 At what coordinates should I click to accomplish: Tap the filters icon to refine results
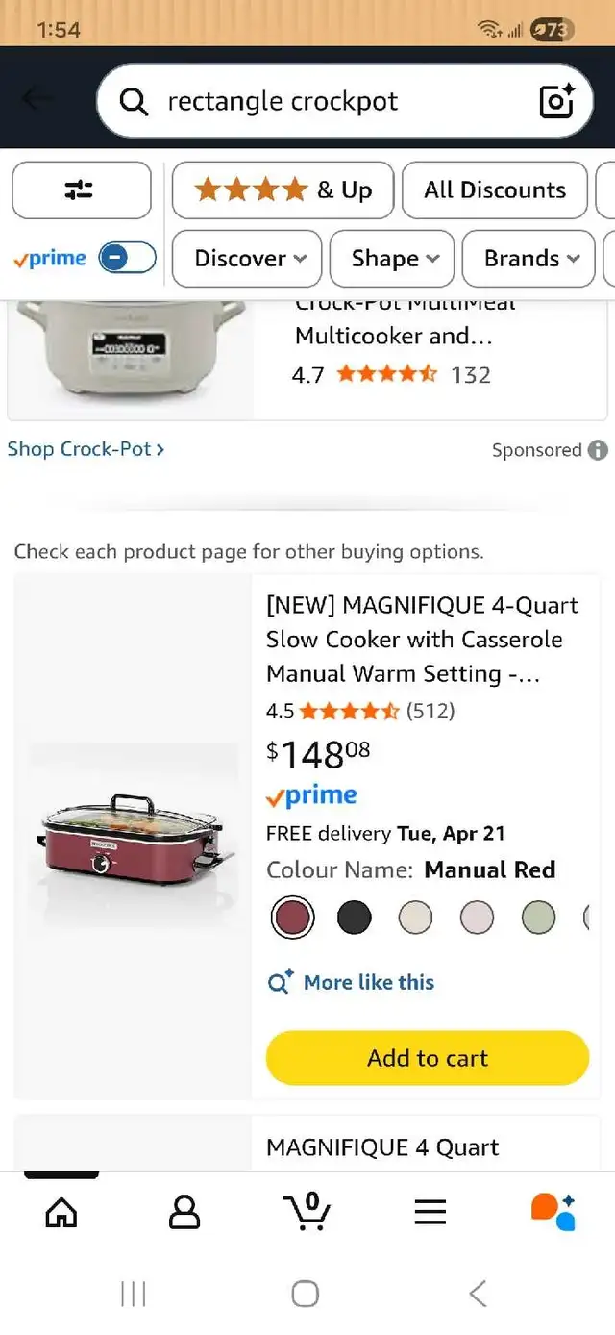tap(81, 189)
